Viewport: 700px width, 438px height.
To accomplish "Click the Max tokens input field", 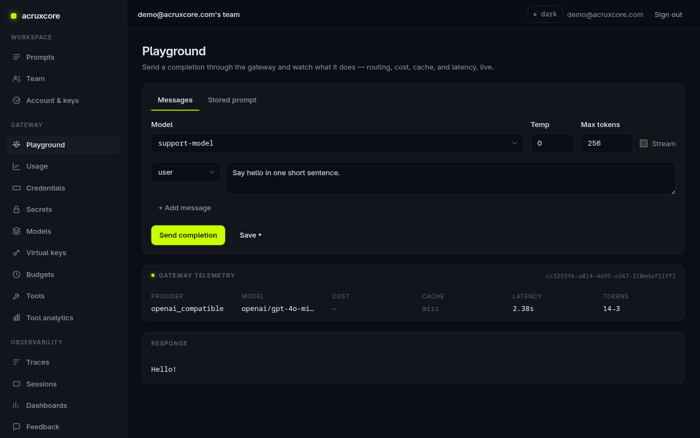I will click(x=607, y=143).
